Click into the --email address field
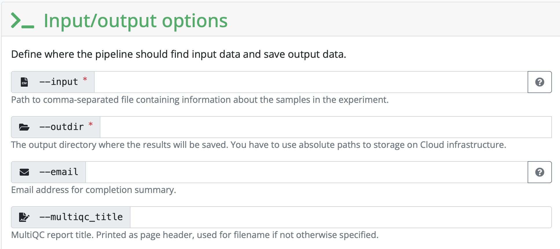The image size is (560, 249). [x=307, y=172]
